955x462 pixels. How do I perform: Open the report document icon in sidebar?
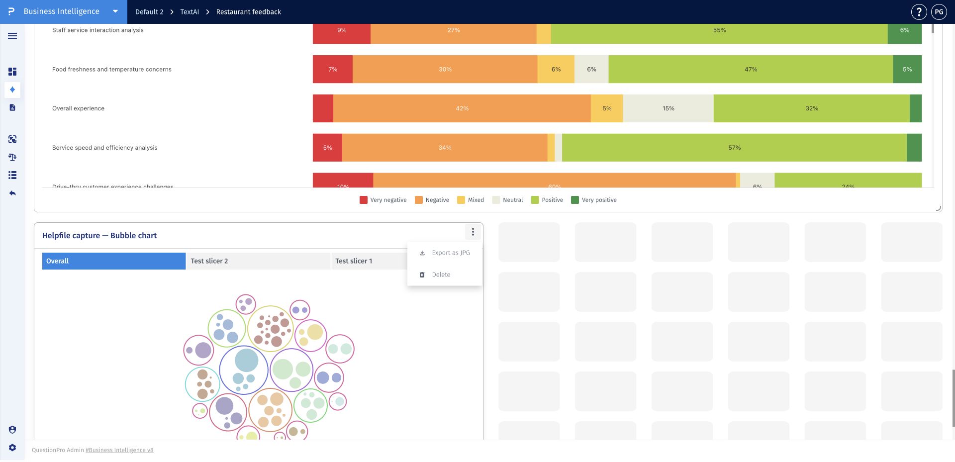pyautogui.click(x=12, y=107)
